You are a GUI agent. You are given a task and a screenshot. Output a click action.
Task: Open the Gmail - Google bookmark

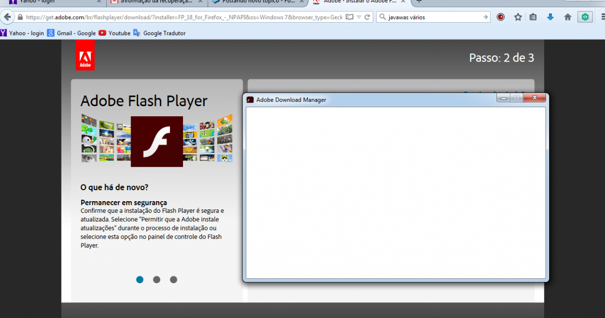[x=72, y=33]
